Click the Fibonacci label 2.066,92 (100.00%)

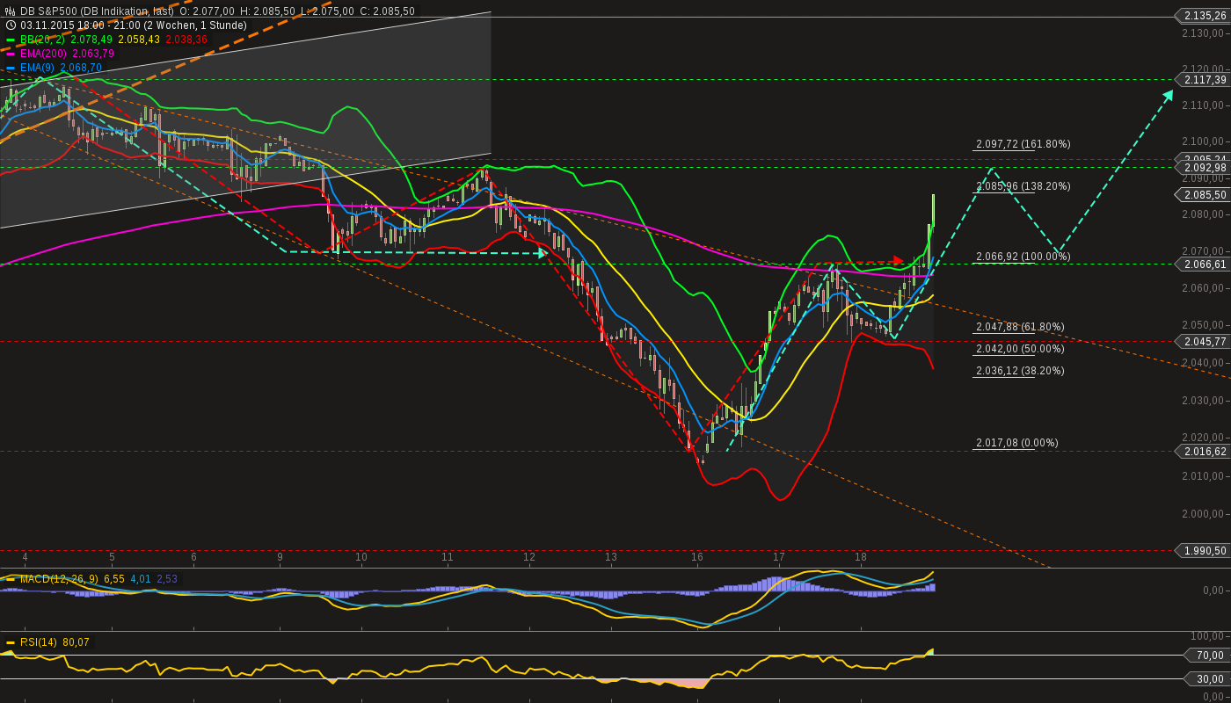pos(1023,257)
